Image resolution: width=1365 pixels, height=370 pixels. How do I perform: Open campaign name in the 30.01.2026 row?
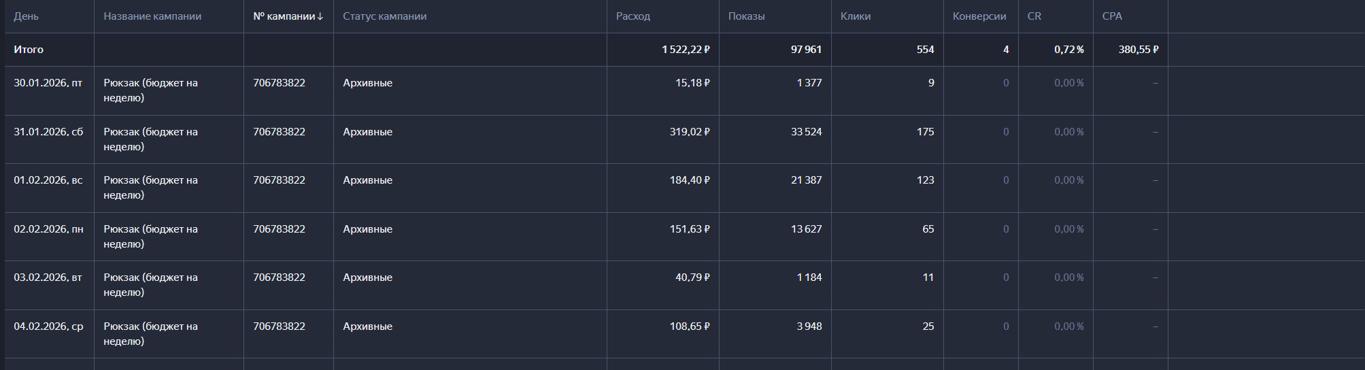[151, 90]
